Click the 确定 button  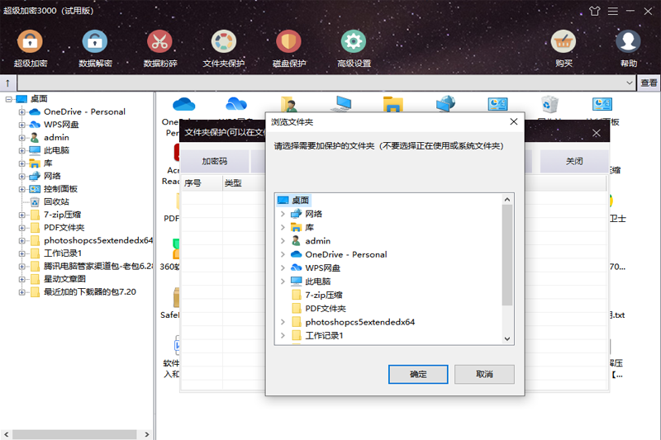coord(418,374)
